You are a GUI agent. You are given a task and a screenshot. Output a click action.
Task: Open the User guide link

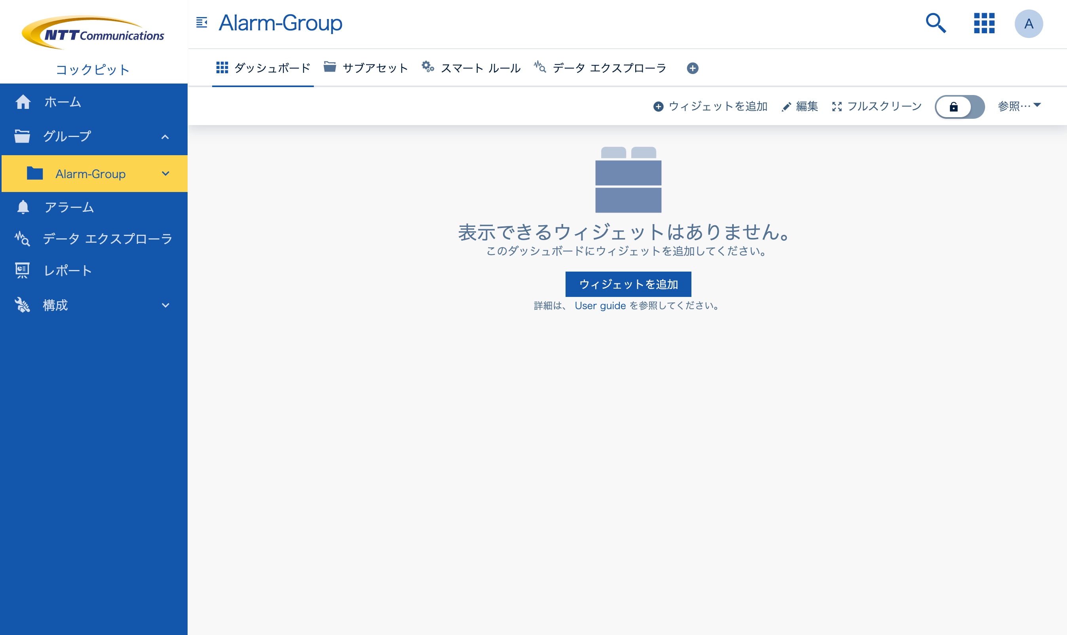coord(600,306)
